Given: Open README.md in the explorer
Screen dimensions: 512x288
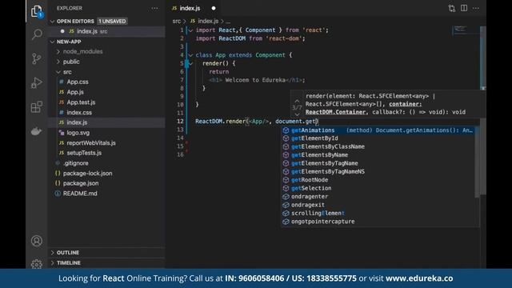Looking at the screenshot, I should [x=107, y=194].
